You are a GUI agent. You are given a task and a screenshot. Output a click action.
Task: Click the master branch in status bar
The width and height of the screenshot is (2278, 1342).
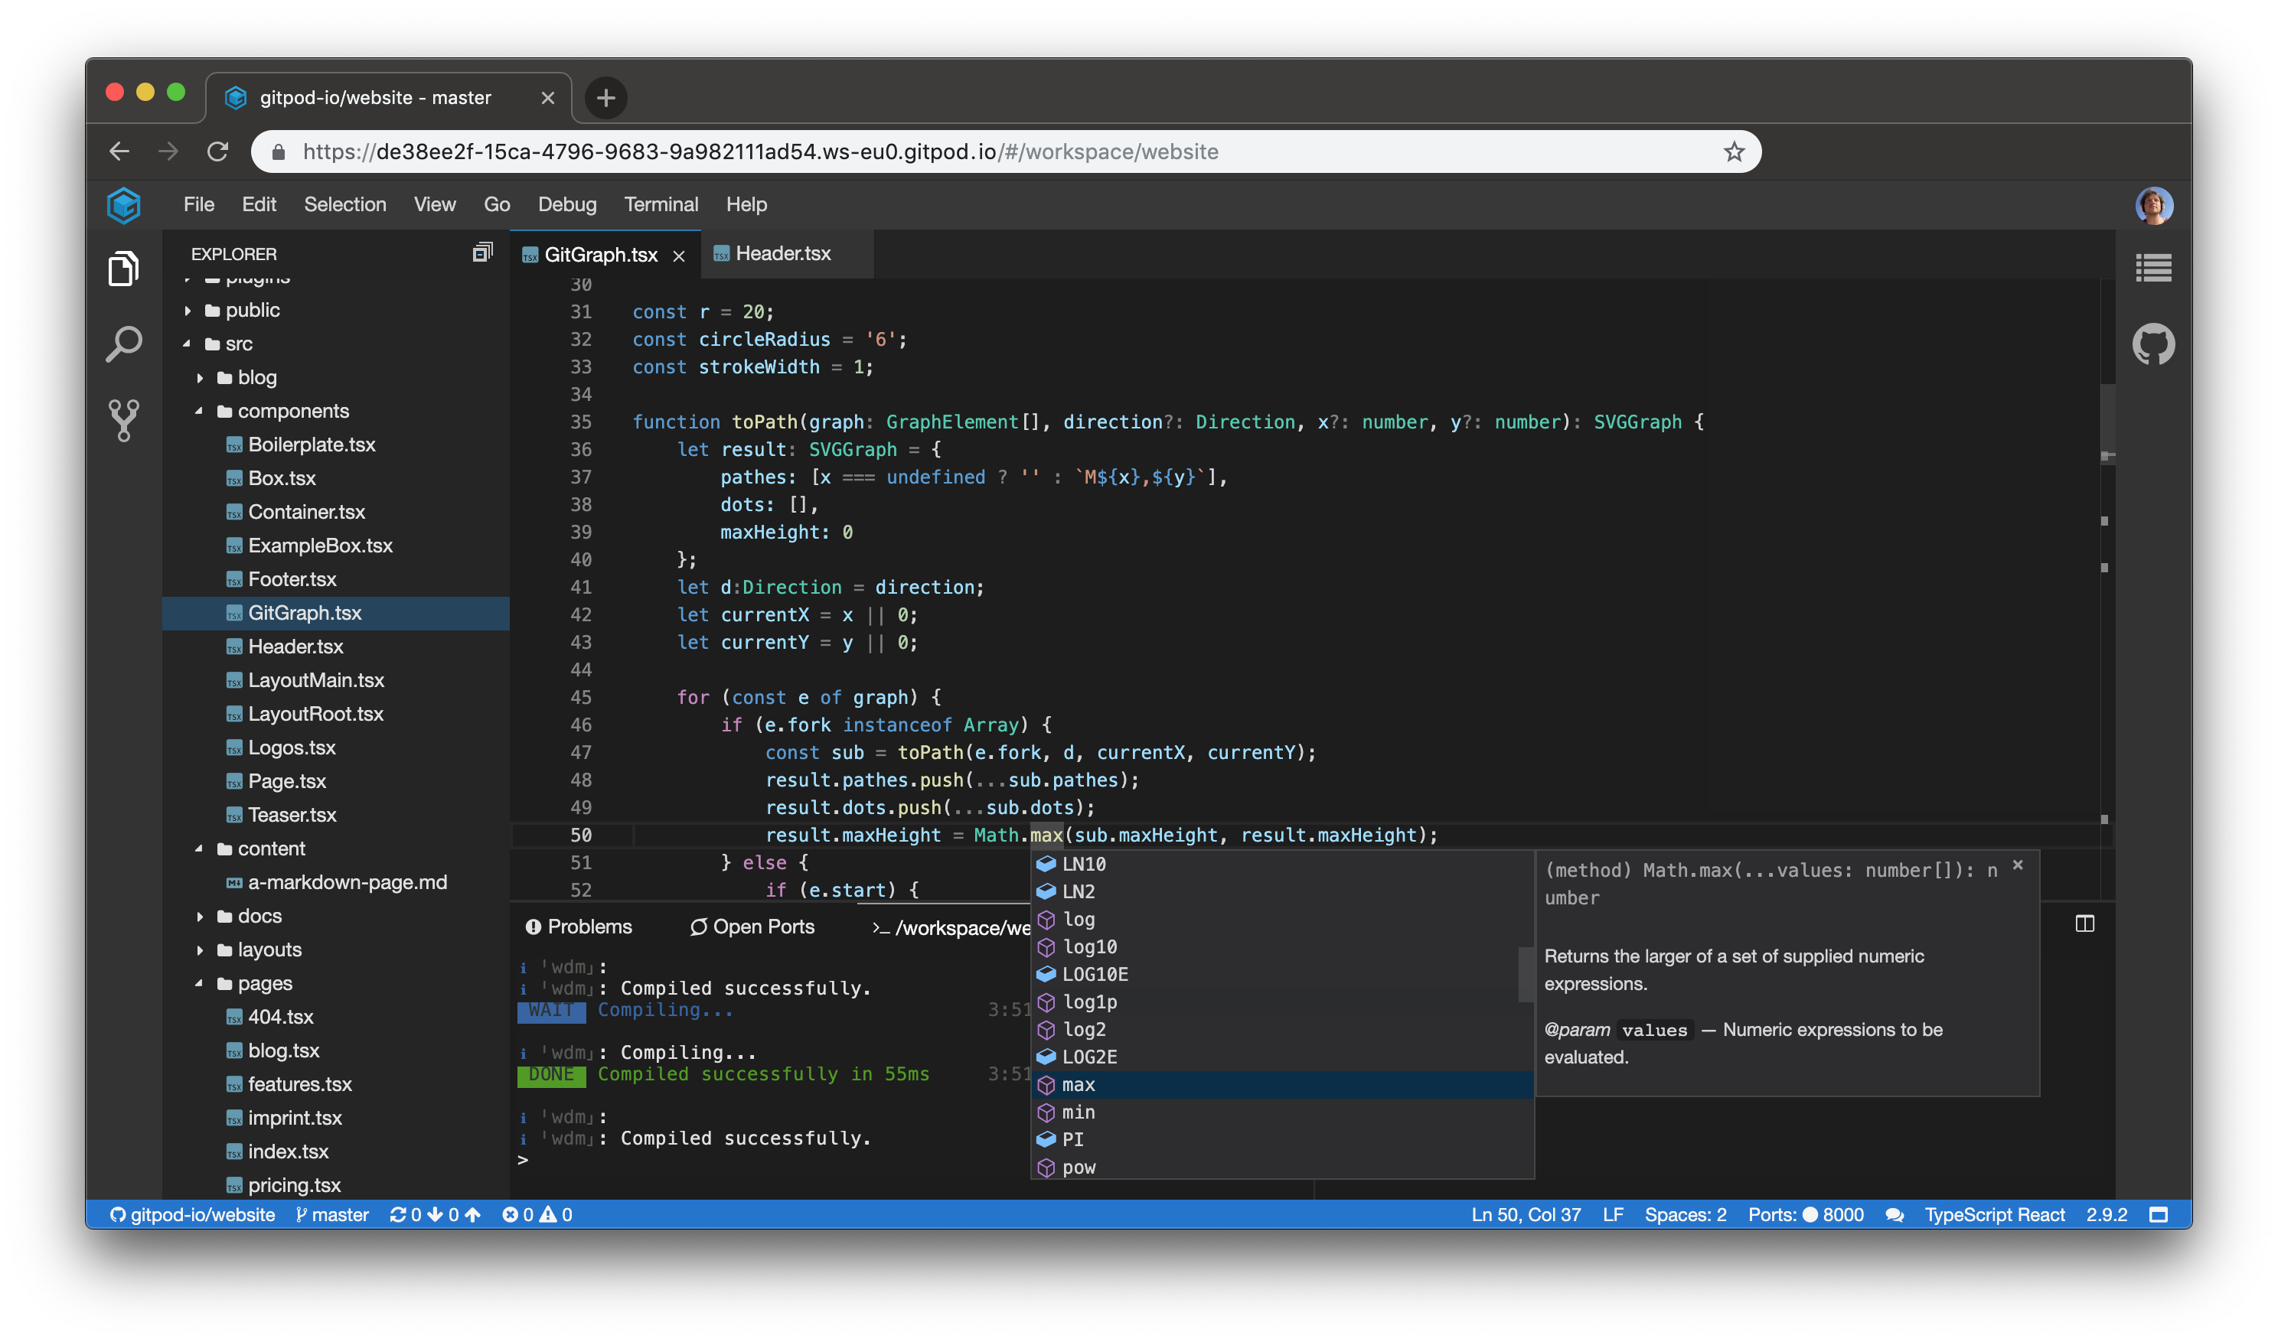(332, 1214)
